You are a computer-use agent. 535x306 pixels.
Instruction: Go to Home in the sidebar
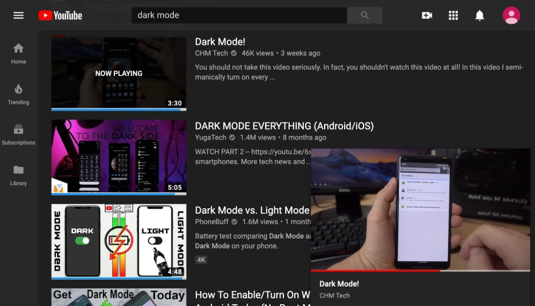pos(18,54)
